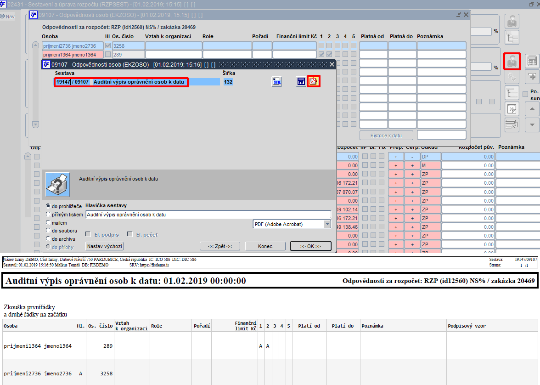Click budget structure tree icon above the calendar

[x=512, y=93]
